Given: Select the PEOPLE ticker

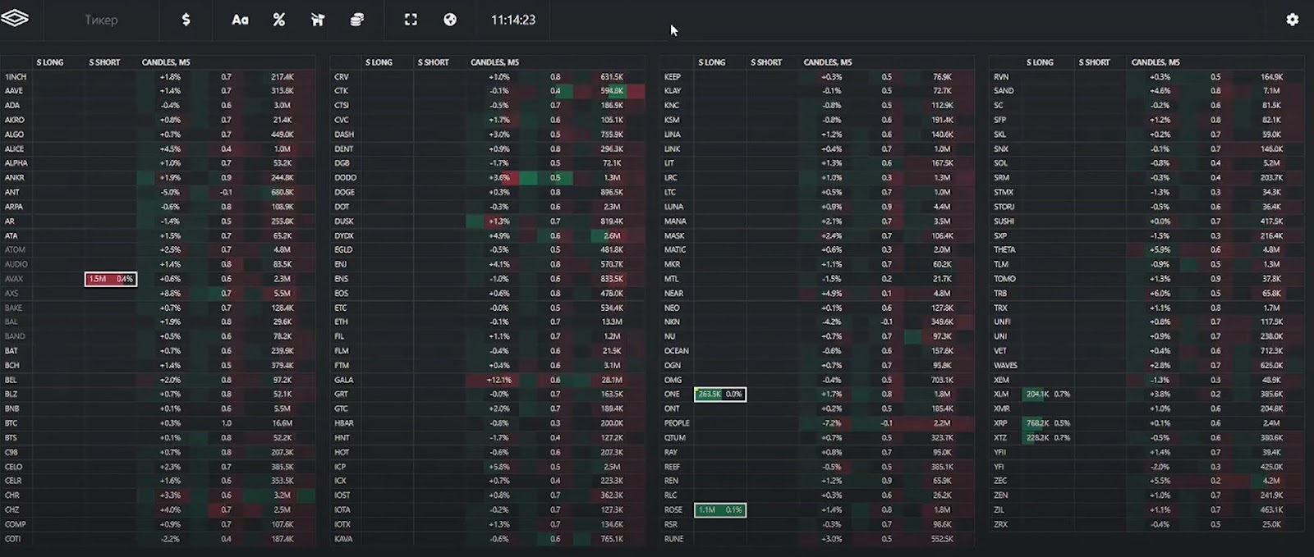Looking at the screenshot, I should tap(677, 423).
